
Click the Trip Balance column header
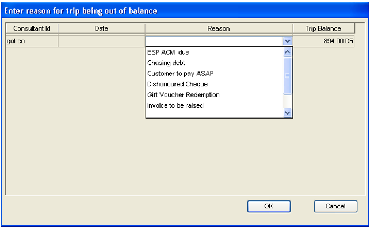(323, 29)
